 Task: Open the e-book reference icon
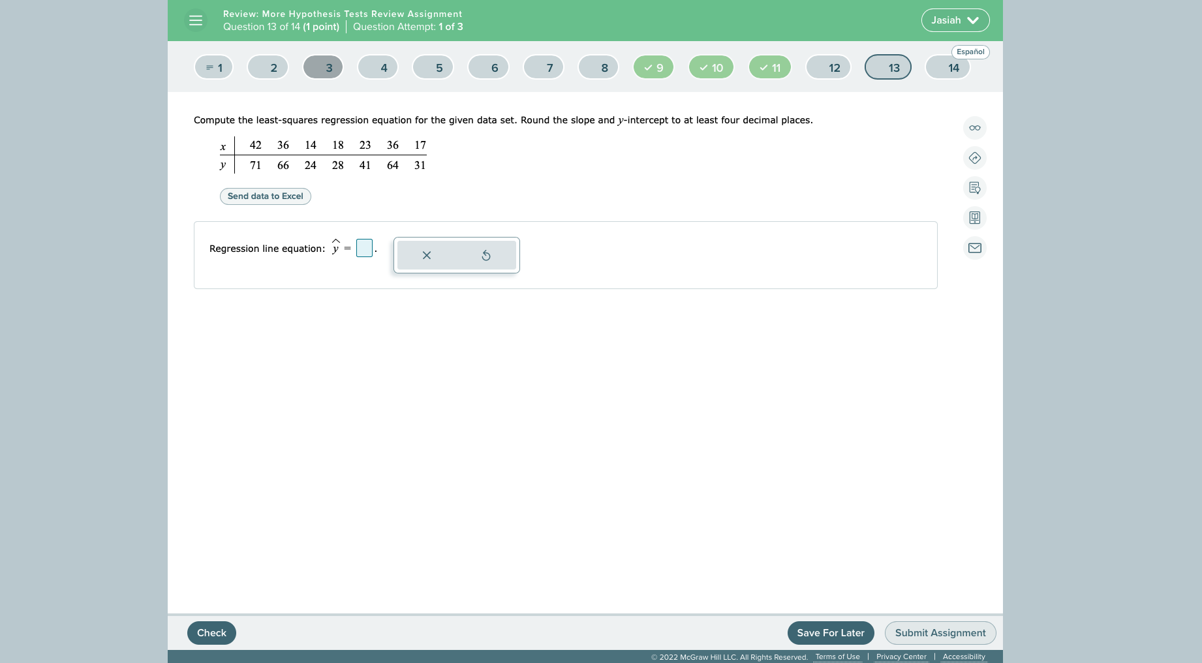(974, 217)
